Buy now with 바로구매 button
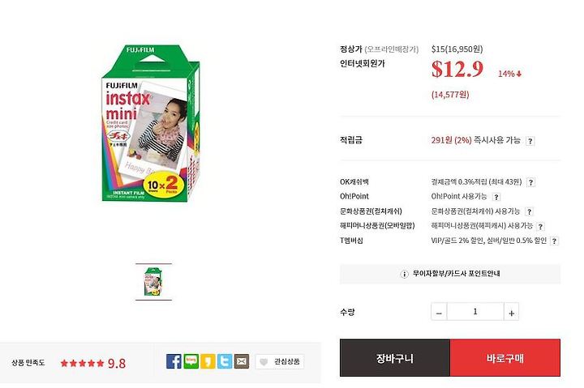 505,358
